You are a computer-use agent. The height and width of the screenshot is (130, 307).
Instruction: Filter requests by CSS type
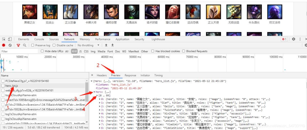point(86,51)
